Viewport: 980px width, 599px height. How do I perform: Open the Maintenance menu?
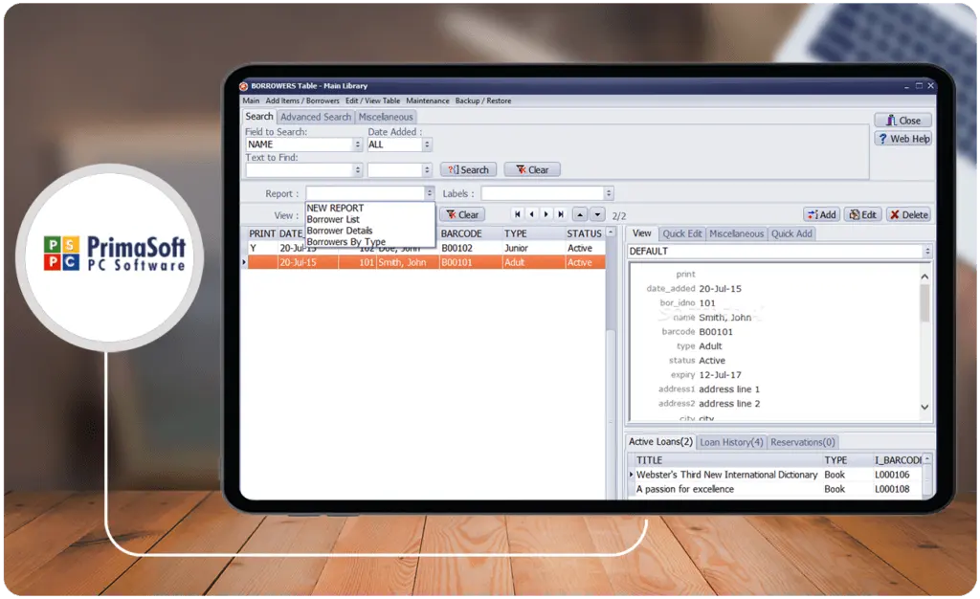pyautogui.click(x=428, y=100)
